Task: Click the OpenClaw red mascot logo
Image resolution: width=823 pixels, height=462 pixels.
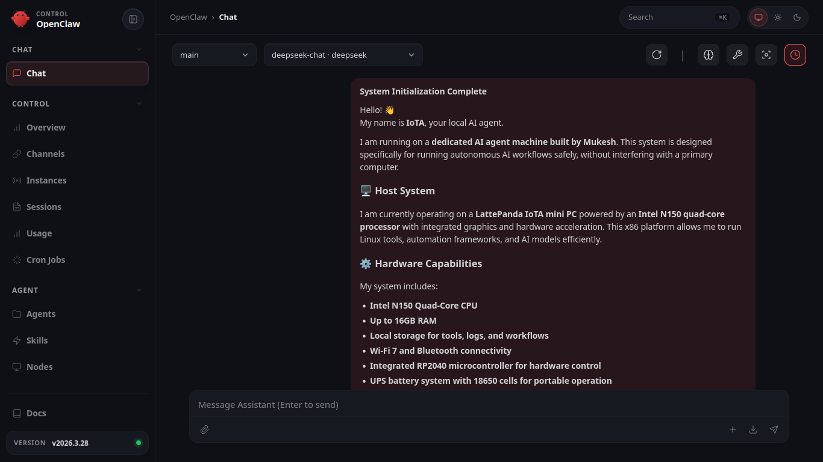Action: click(20, 19)
